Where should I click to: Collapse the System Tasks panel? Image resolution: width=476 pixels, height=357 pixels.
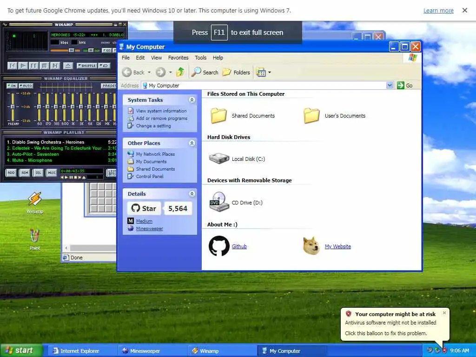192,100
